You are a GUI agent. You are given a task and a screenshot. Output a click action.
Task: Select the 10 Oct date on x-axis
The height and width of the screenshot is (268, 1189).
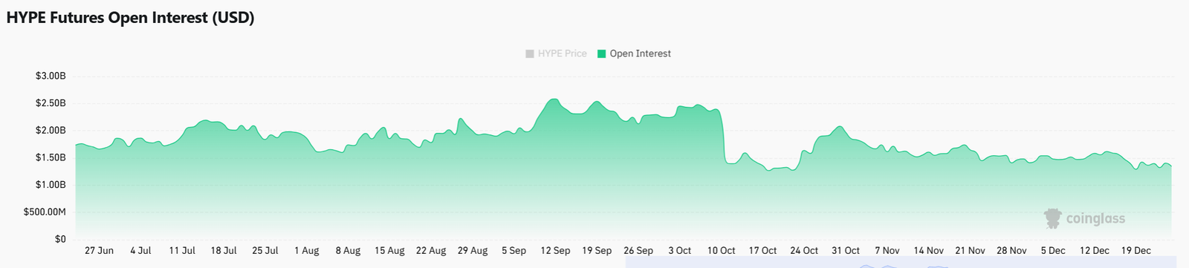pos(721,251)
